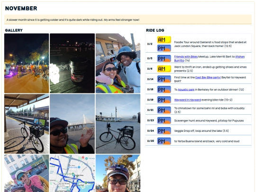This screenshot has width=256, height=192.
Task: Open the Aquatic park link
Action: tap(186, 90)
